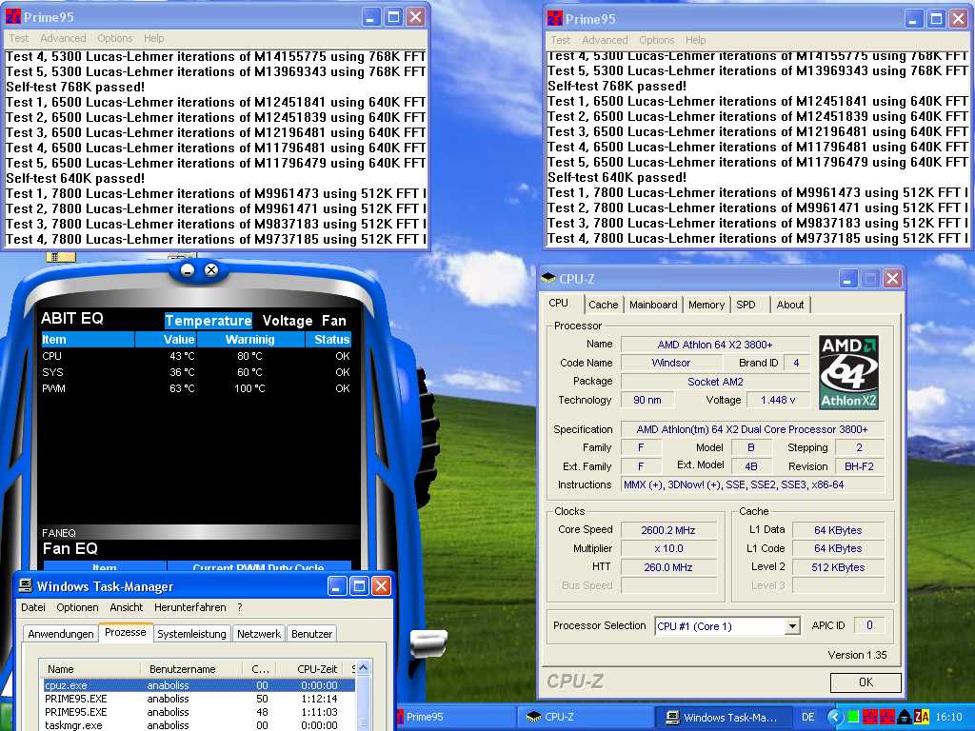Select the Voltage tab in ABIT EQ
975x731 pixels.
(x=288, y=320)
